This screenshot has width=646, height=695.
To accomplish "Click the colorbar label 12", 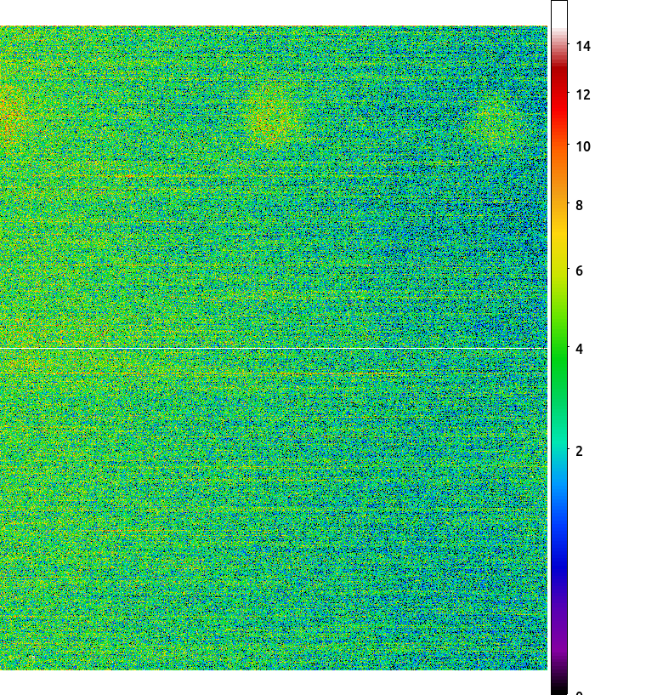I will [x=583, y=95].
